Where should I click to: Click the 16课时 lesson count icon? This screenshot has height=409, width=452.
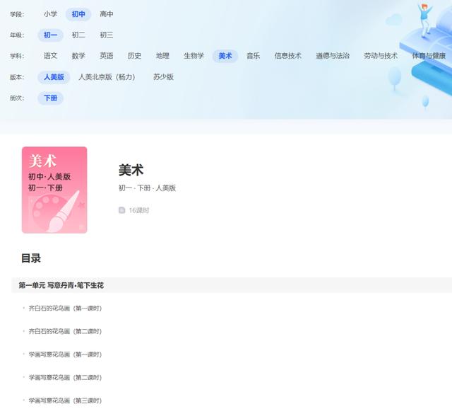tap(122, 210)
